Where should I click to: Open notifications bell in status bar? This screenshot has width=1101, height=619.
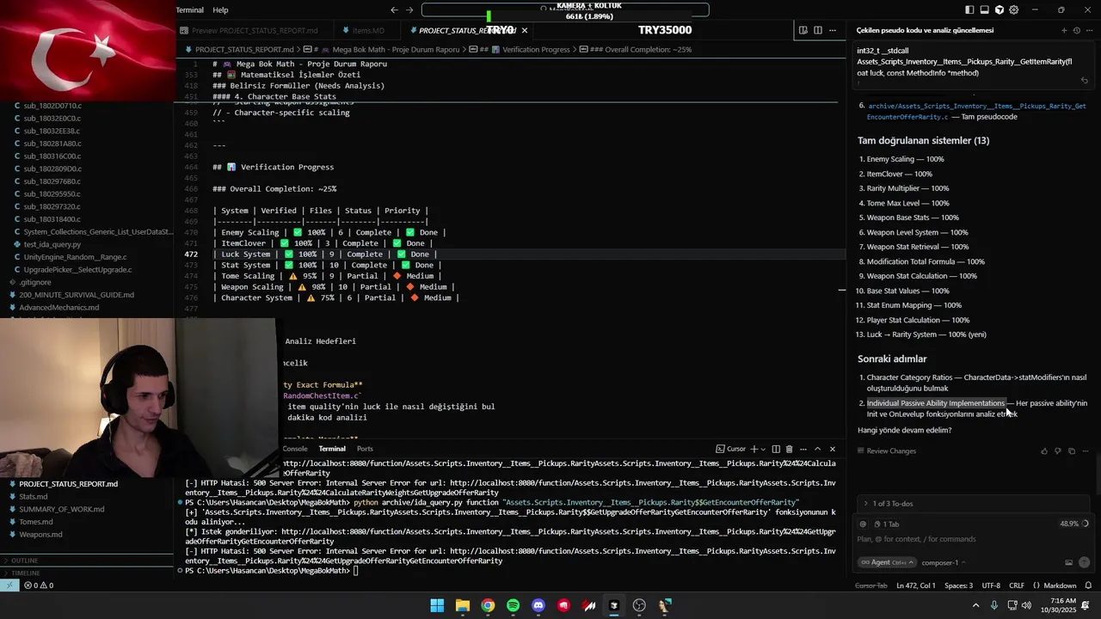1086,585
